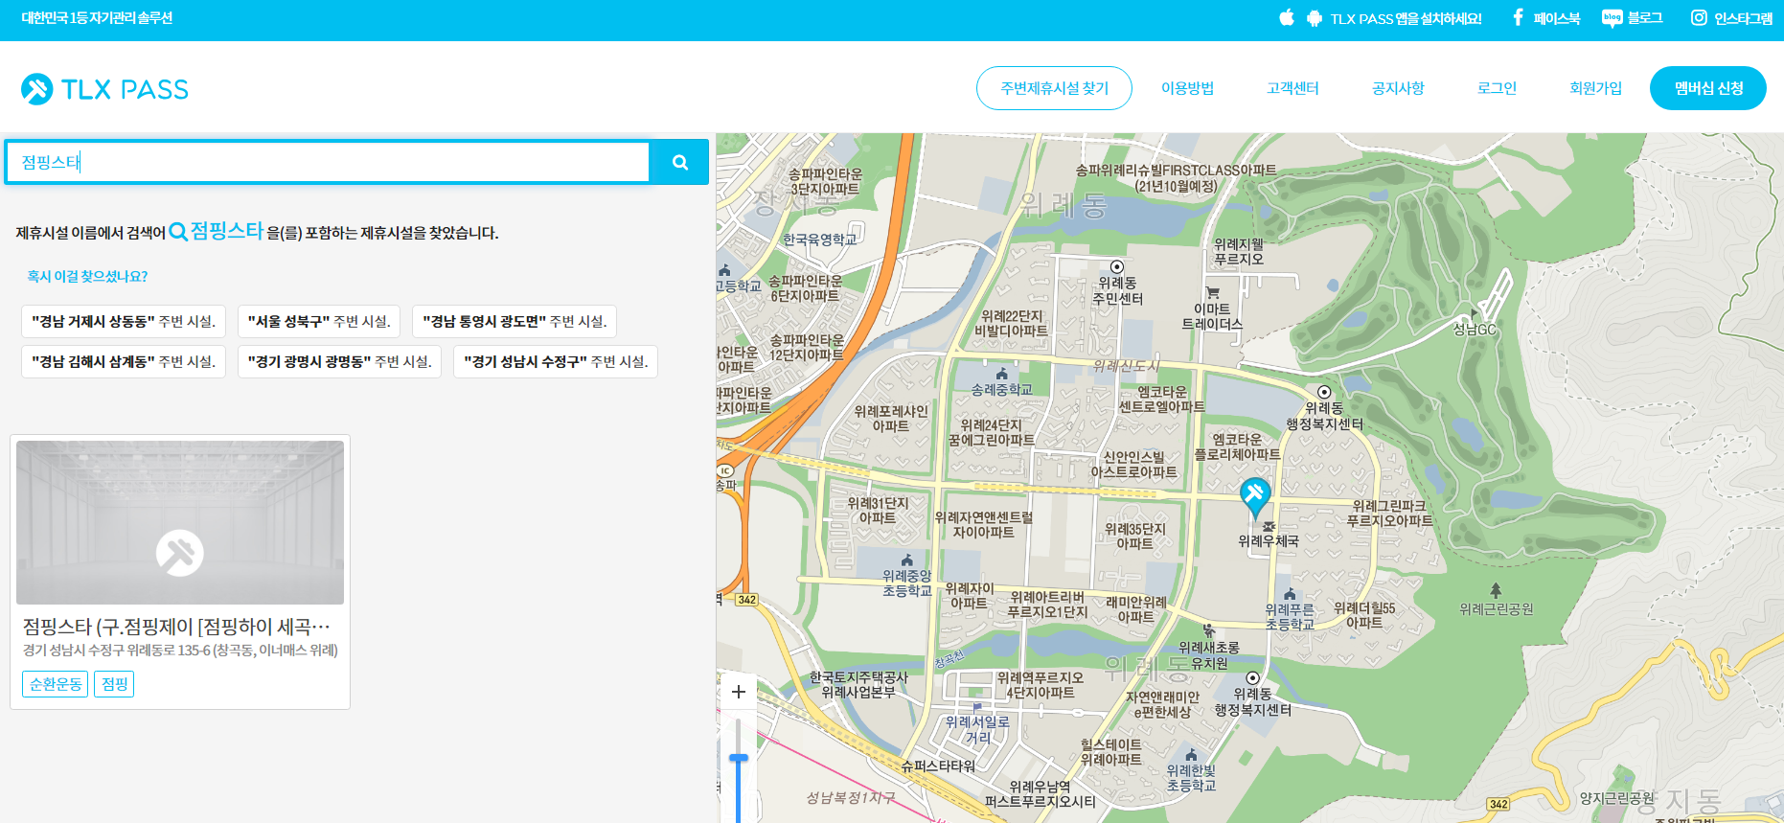
Task: Open the blog icon link
Action: tap(1612, 18)
